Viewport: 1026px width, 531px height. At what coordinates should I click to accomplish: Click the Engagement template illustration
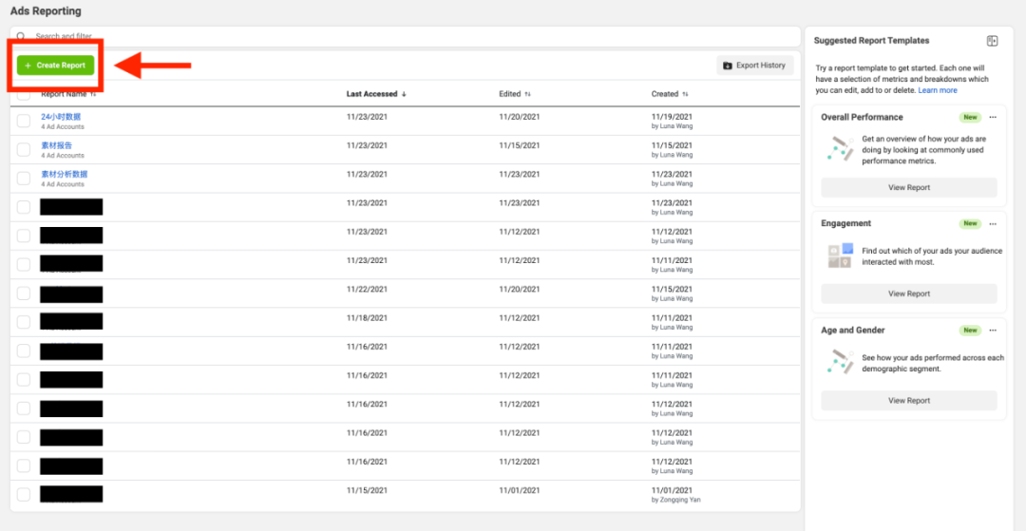coord(840,256)
